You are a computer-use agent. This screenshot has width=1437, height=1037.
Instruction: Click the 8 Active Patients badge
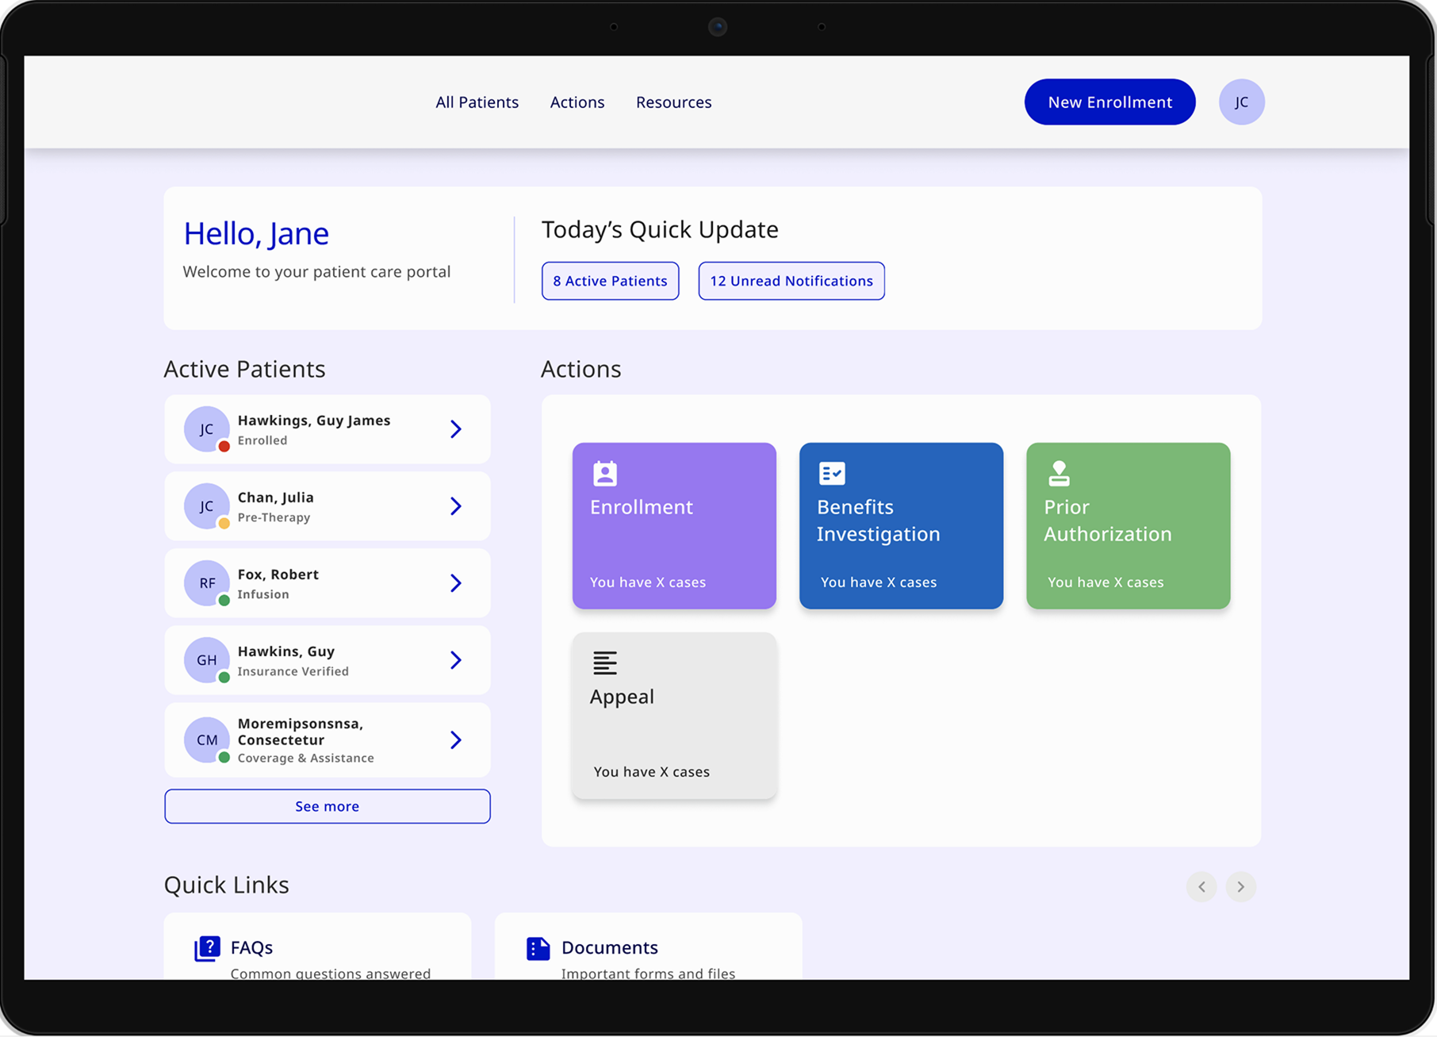click(x=610, y=281)
